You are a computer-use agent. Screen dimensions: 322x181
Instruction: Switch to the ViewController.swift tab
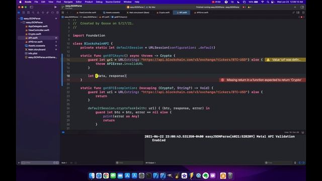point(87,13)
